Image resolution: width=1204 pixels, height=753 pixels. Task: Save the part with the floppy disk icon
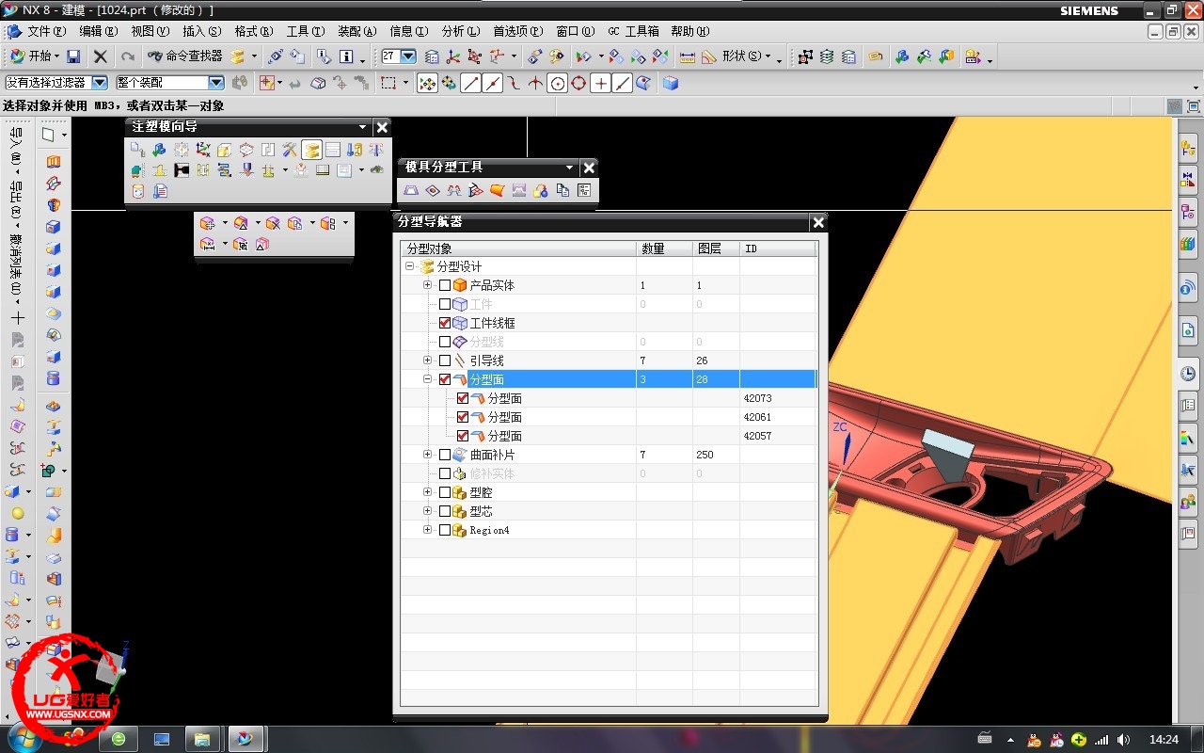73,56
